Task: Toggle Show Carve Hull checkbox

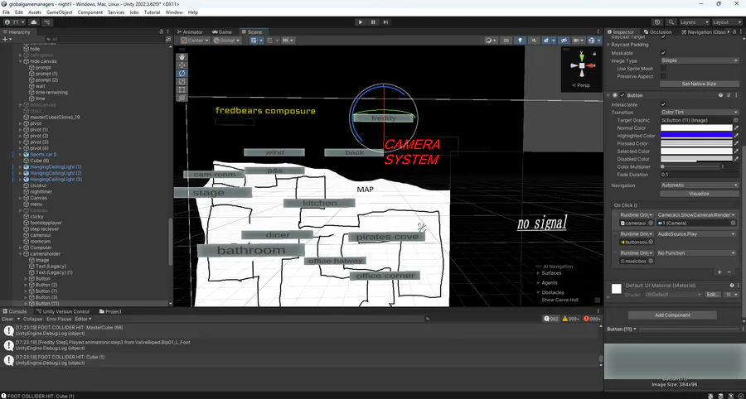Action: point(598,300)
